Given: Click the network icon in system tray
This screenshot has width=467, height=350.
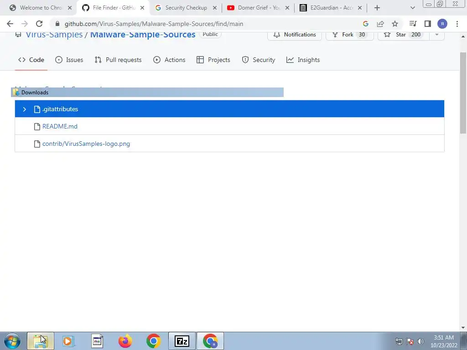Looking at the screenshot, I should pos(399,341).
